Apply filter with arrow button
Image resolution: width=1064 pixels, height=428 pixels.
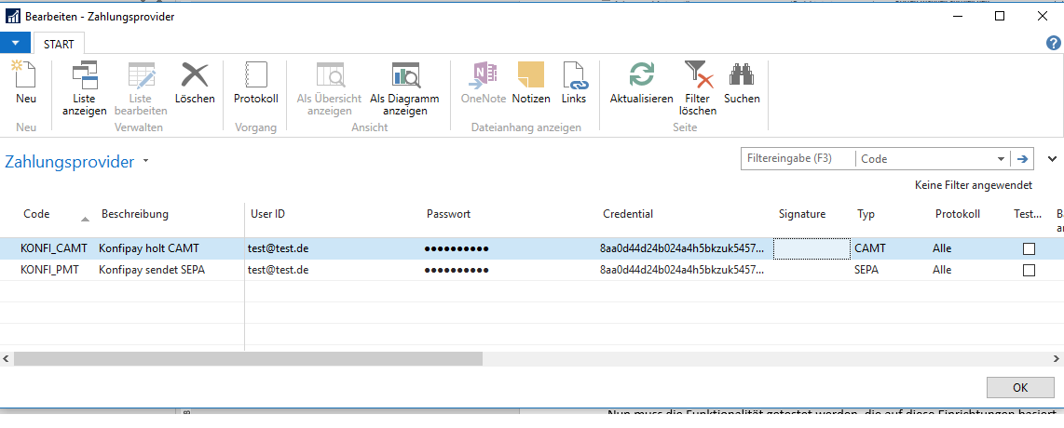[1022, 159]
